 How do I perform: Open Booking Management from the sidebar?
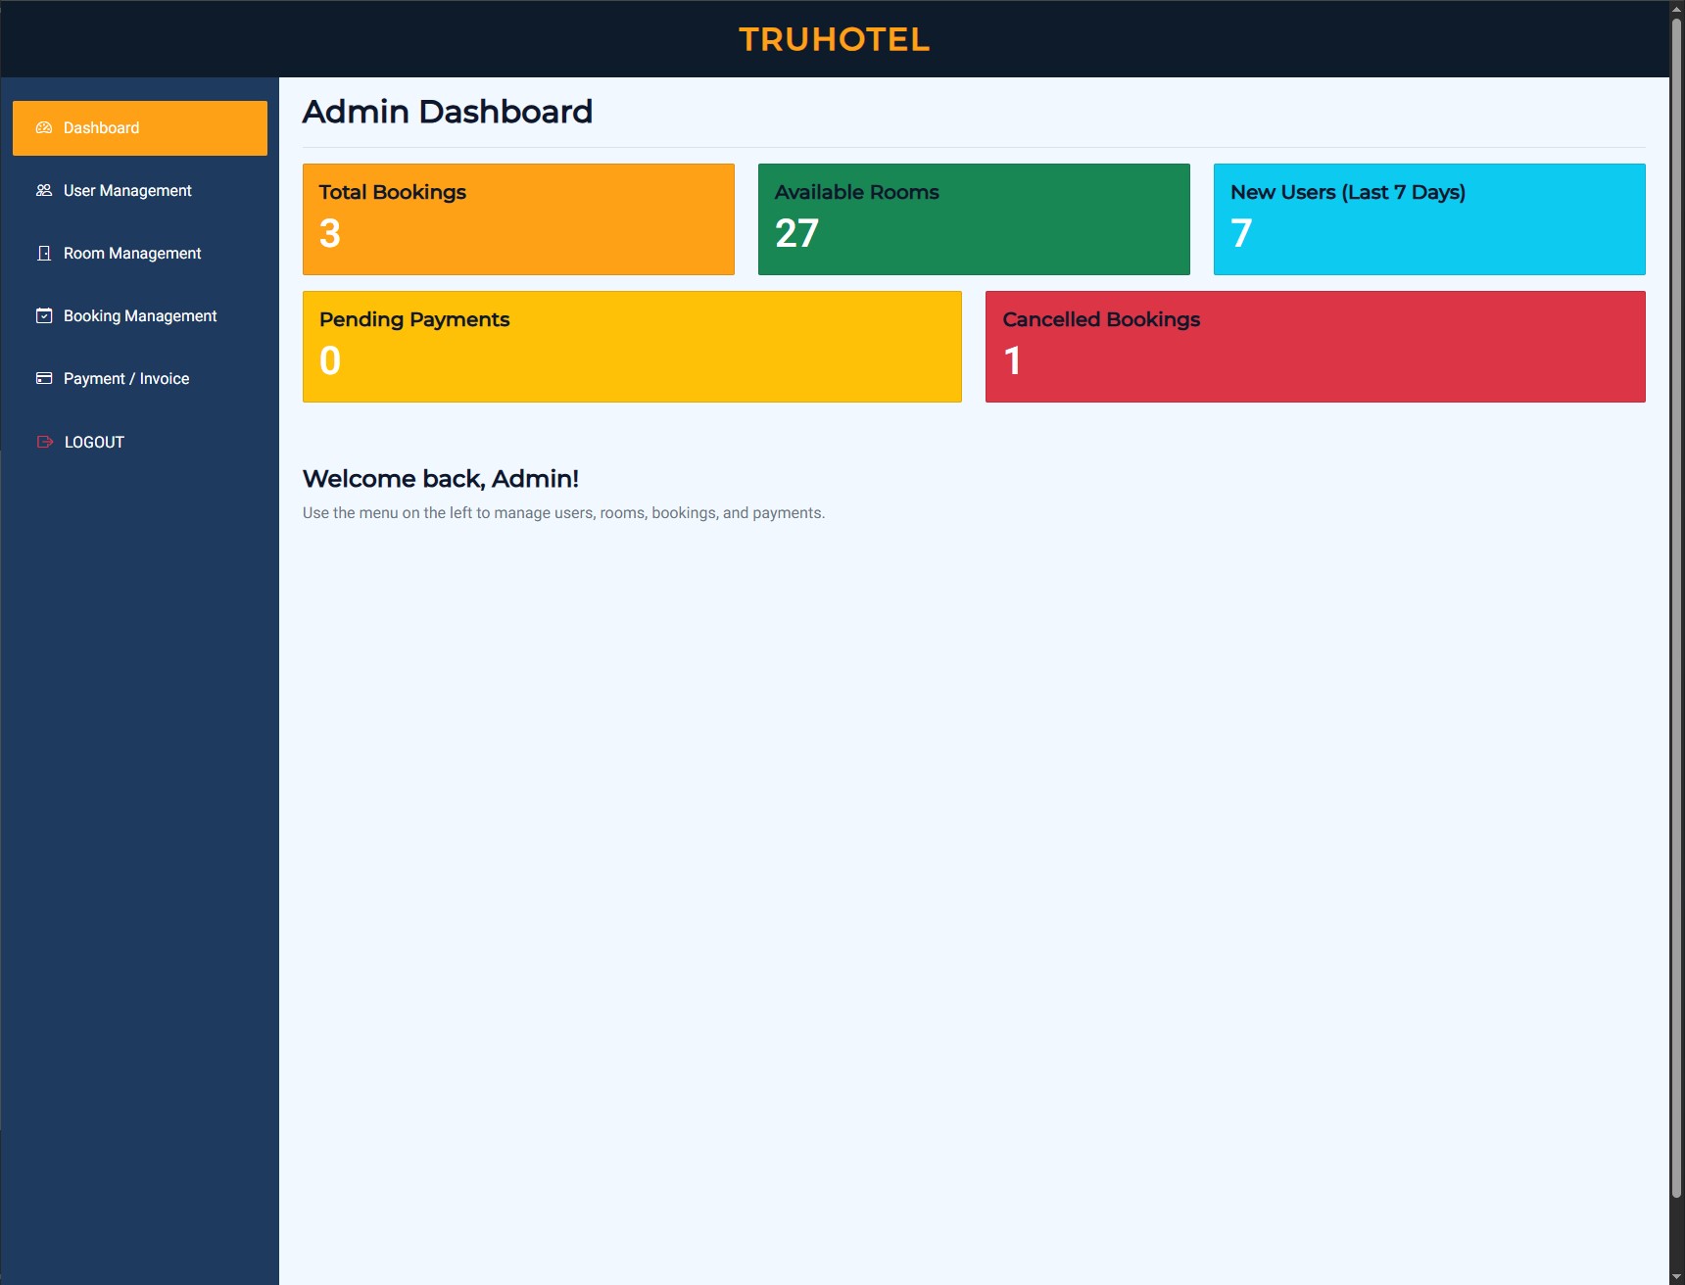click(140, 316)
